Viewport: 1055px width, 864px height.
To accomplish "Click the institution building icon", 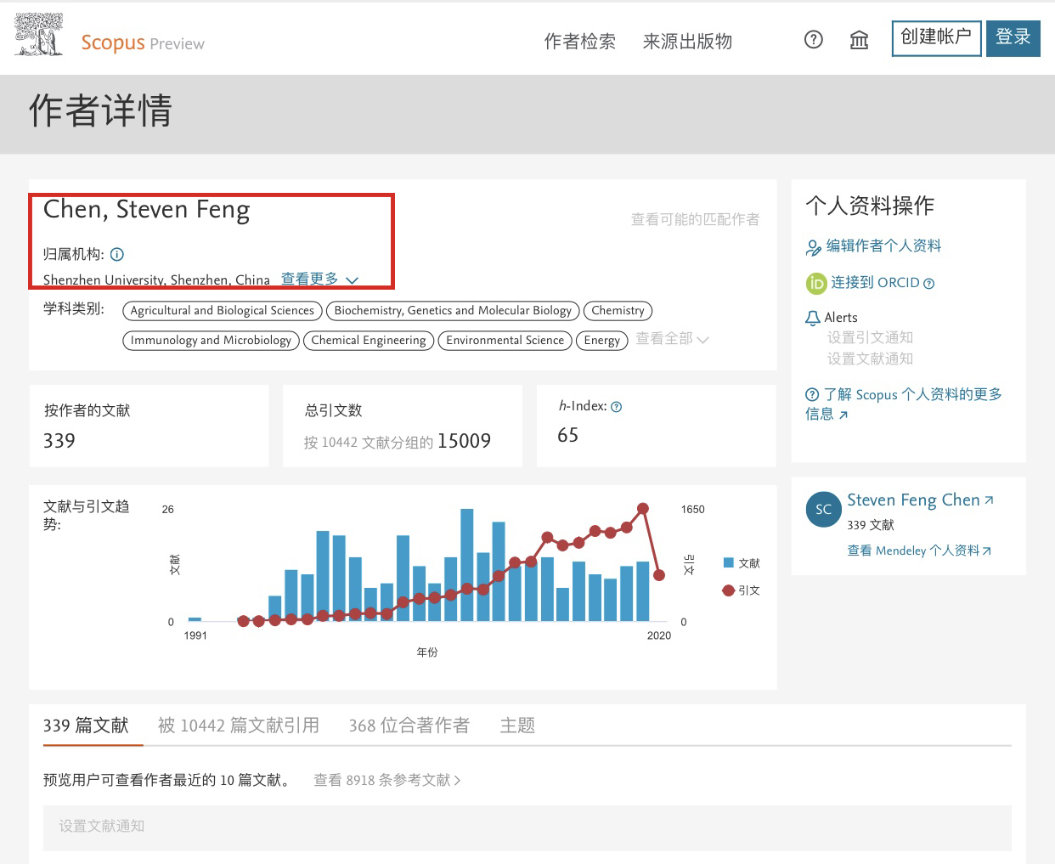I will (x=859, y=40).
